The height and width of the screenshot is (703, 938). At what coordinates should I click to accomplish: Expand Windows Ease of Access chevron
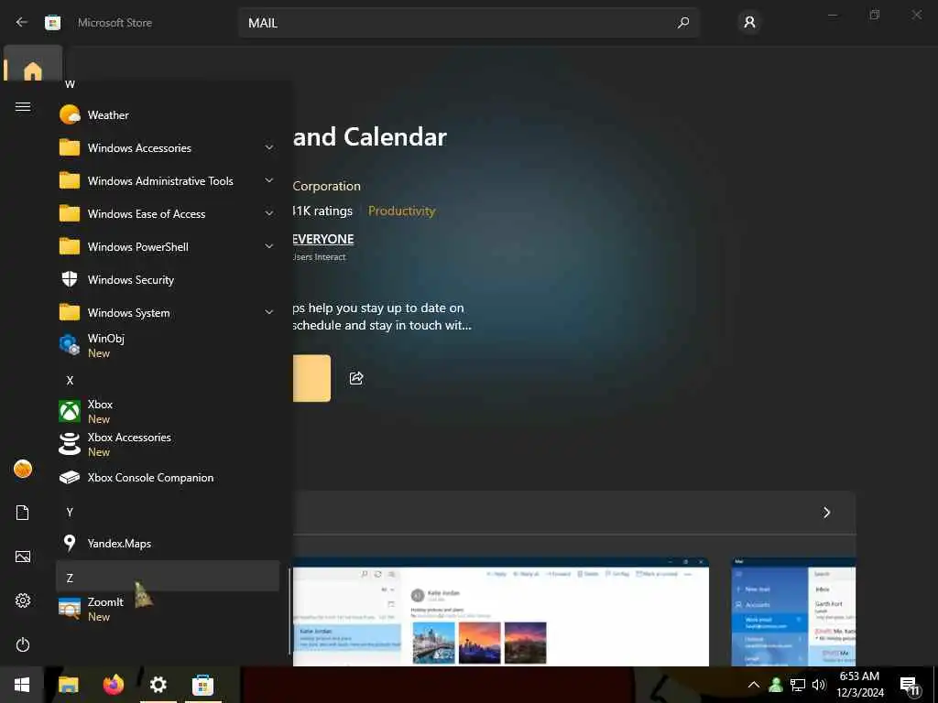pyautogui.click(x=269, y=213)
